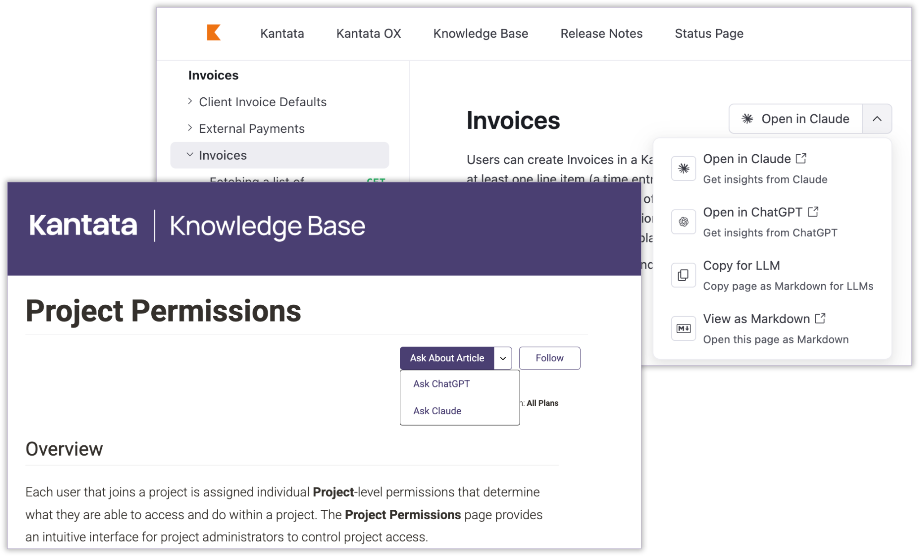This screenshot has width=919, height=556.
Task: Click the Project Permissions article heading
Action: [163, 311]
